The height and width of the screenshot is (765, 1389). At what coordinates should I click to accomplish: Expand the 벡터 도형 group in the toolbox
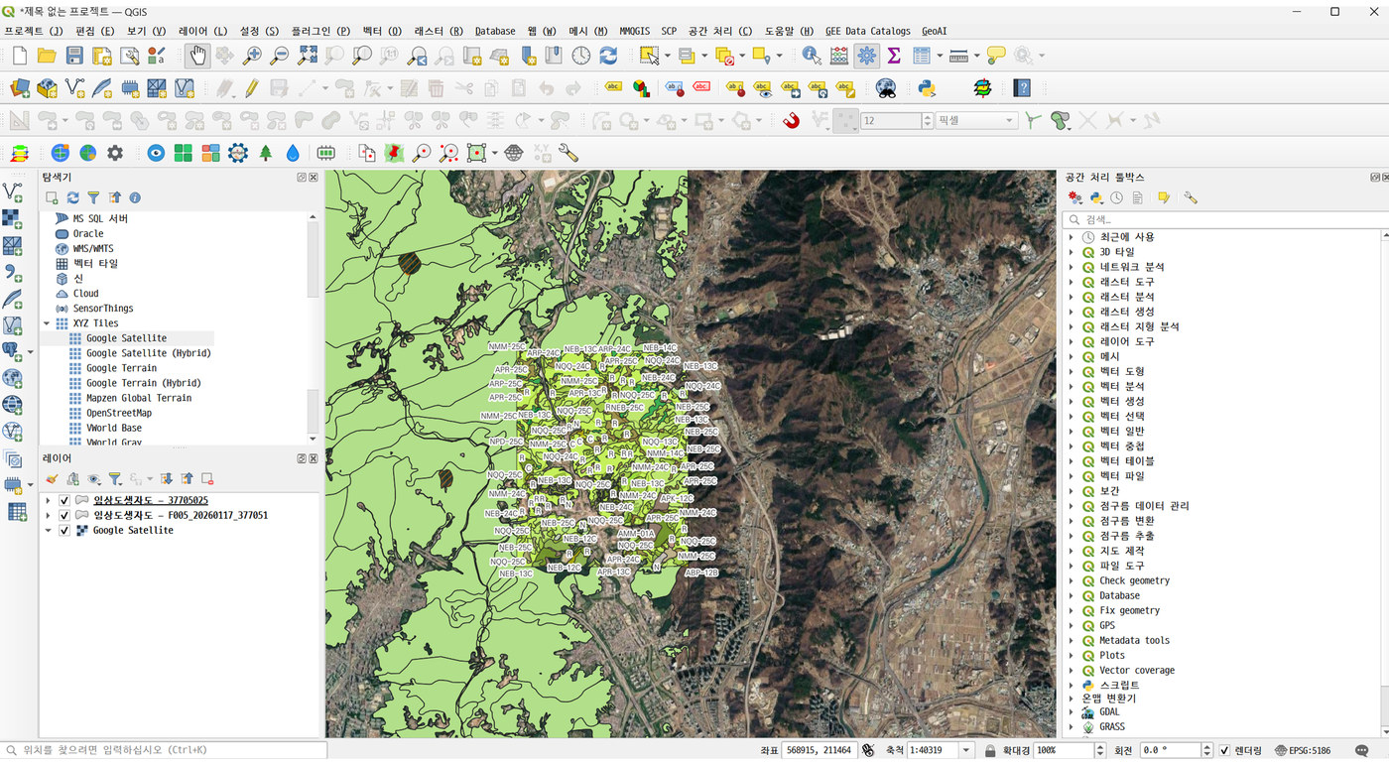tap(1072, 371)
